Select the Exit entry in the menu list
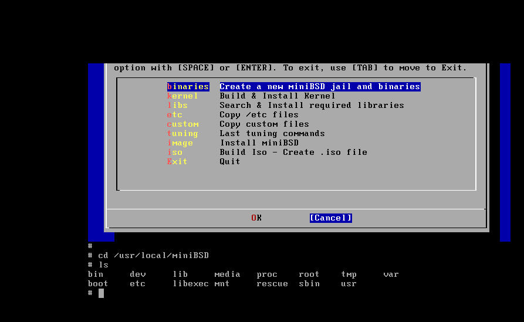 tap(177, 162)
